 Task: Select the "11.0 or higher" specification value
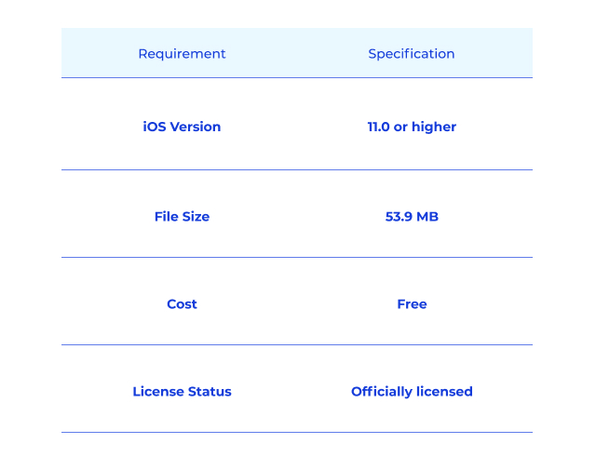click(x=412, y=127)
